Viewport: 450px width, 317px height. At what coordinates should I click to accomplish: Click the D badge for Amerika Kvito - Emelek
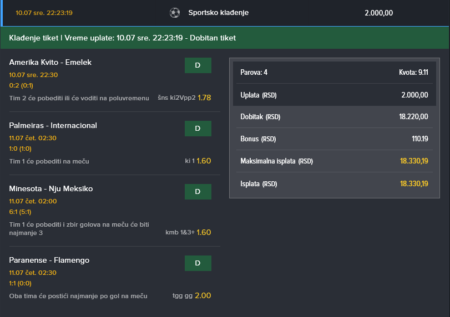point(198,65)
